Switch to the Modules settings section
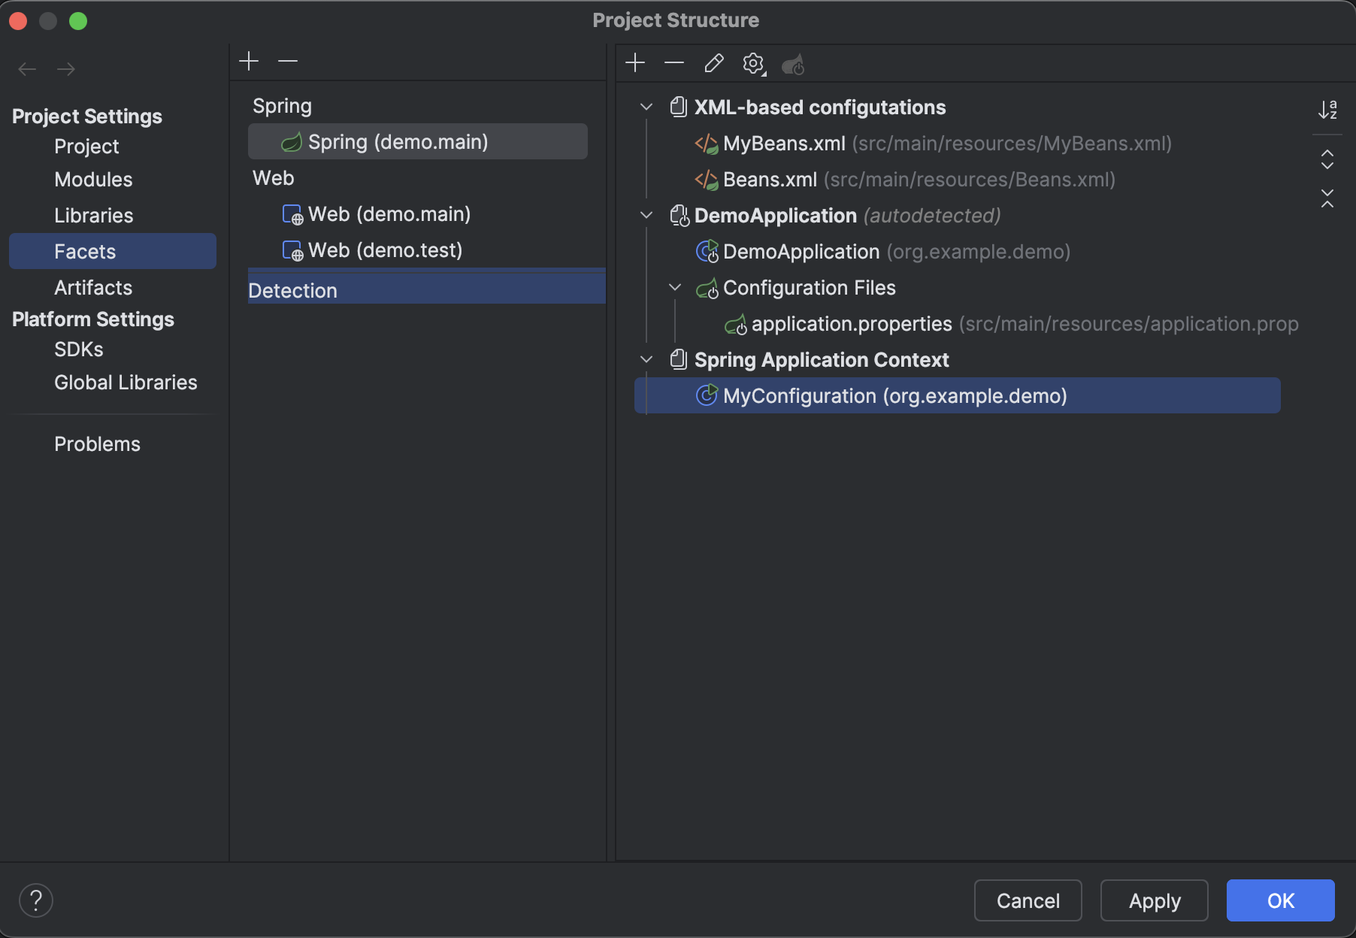Viewport: 1356px width, 938px height. [93, 180]
